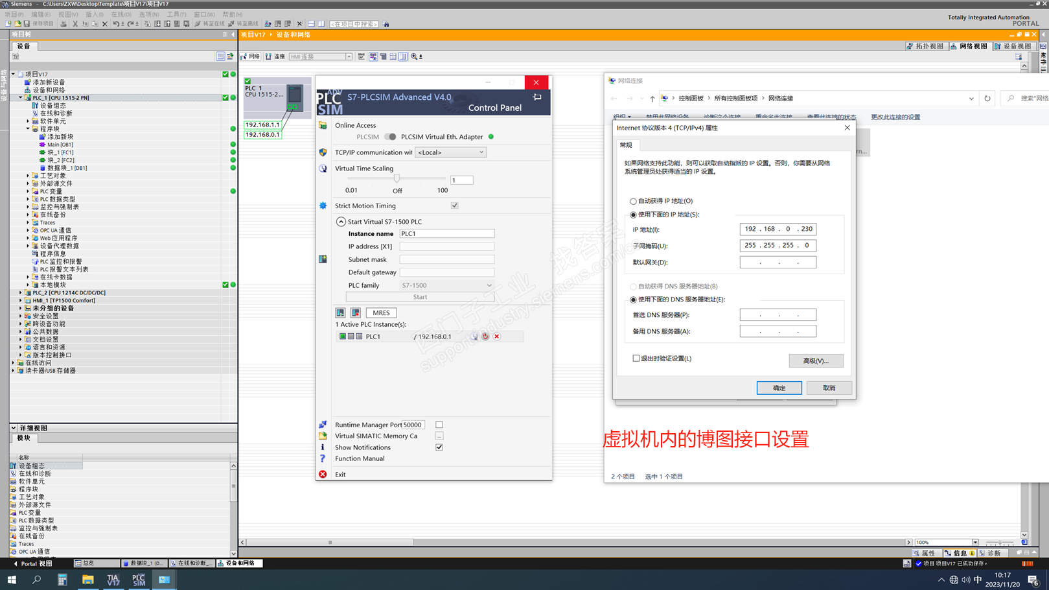
Task: Select 自动获得 IP 地址 radio button
Action: (x=633, y=202)
